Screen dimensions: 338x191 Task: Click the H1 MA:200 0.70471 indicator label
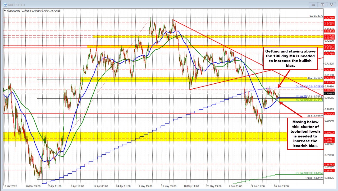pos(310,100)
